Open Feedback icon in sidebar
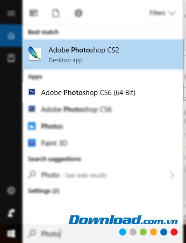 point(11,213)
